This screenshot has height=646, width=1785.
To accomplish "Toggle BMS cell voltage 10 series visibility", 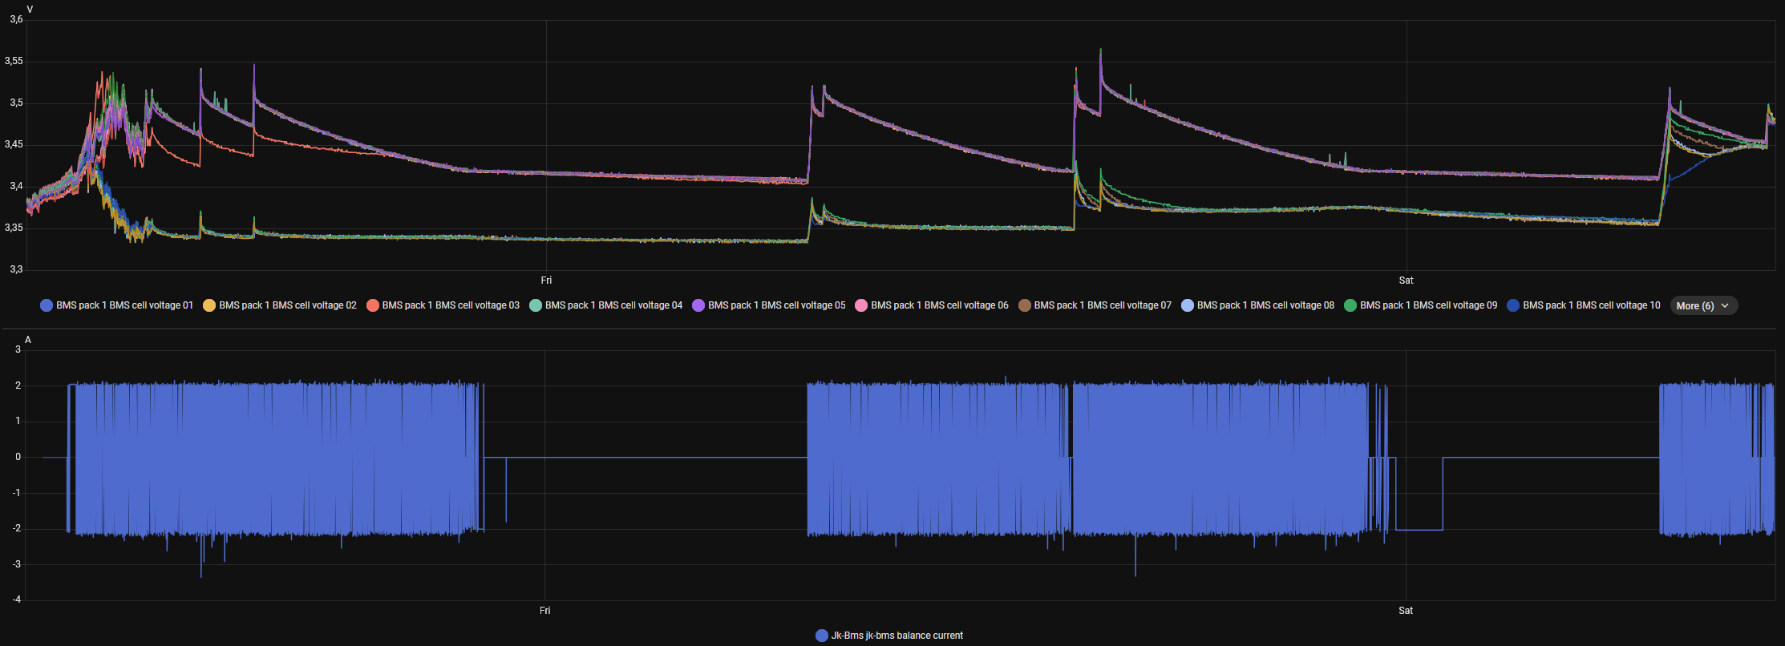I will click(x=1584, y=305).
